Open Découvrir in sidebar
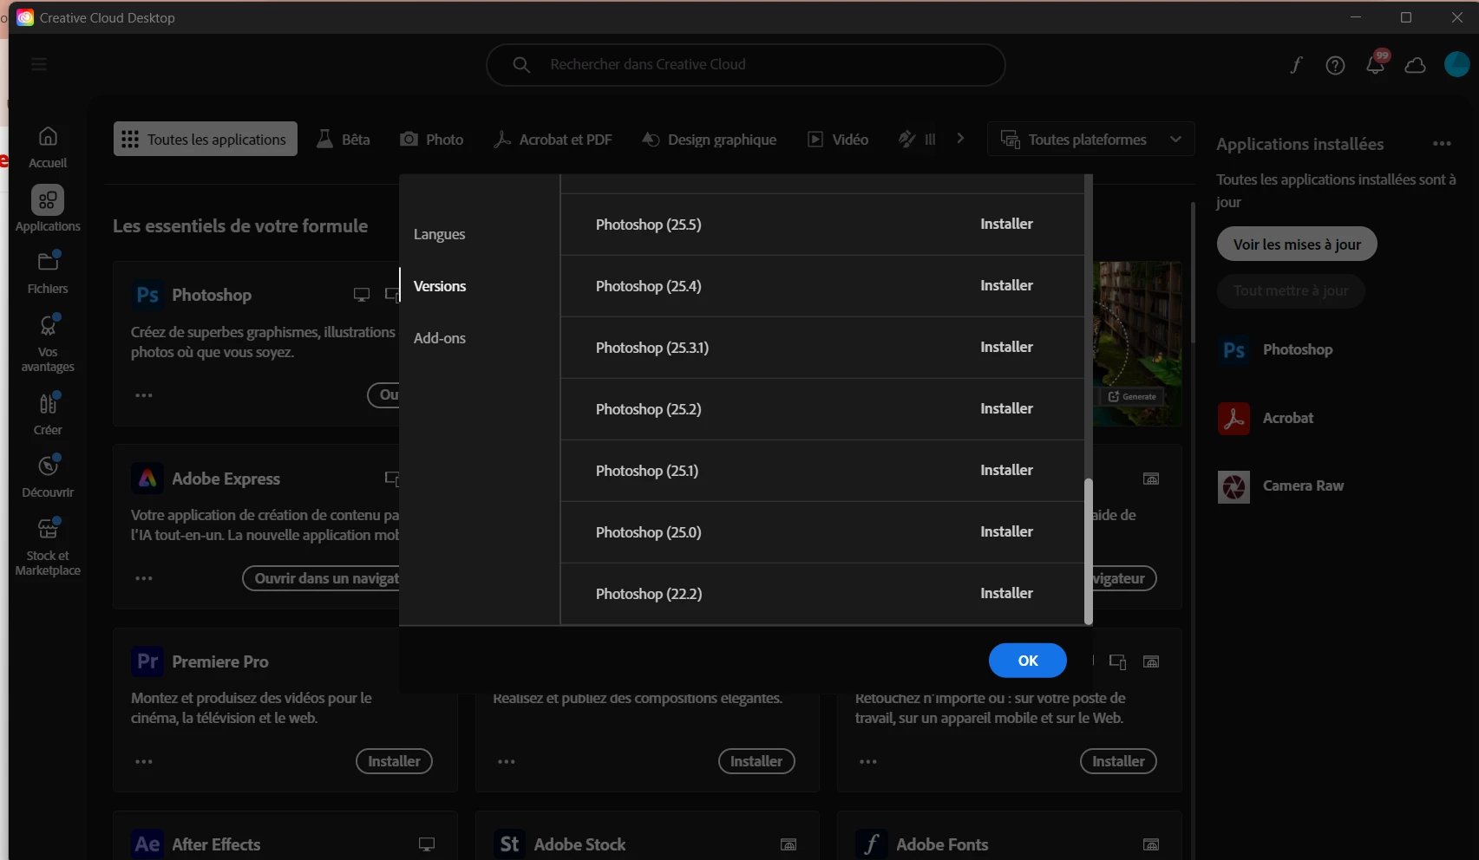Image resolution: width=1479 pixels, height=860 pixels. pos(48,477)
